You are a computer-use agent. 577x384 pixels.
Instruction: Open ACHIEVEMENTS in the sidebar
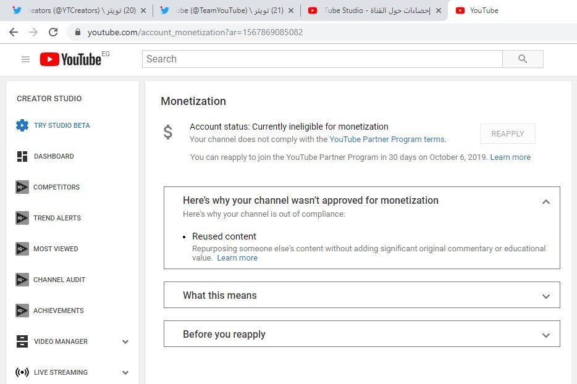pyautogui.click(x=59, y=311)
